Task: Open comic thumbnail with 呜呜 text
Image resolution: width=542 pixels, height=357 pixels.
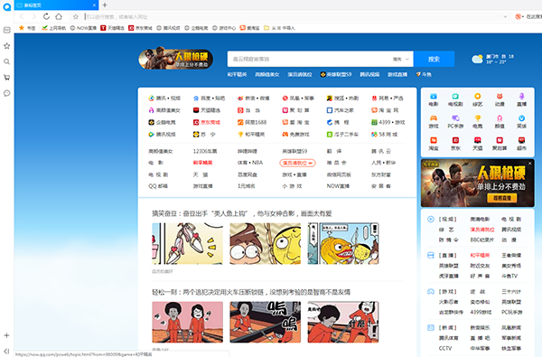Action: point(265,322)
